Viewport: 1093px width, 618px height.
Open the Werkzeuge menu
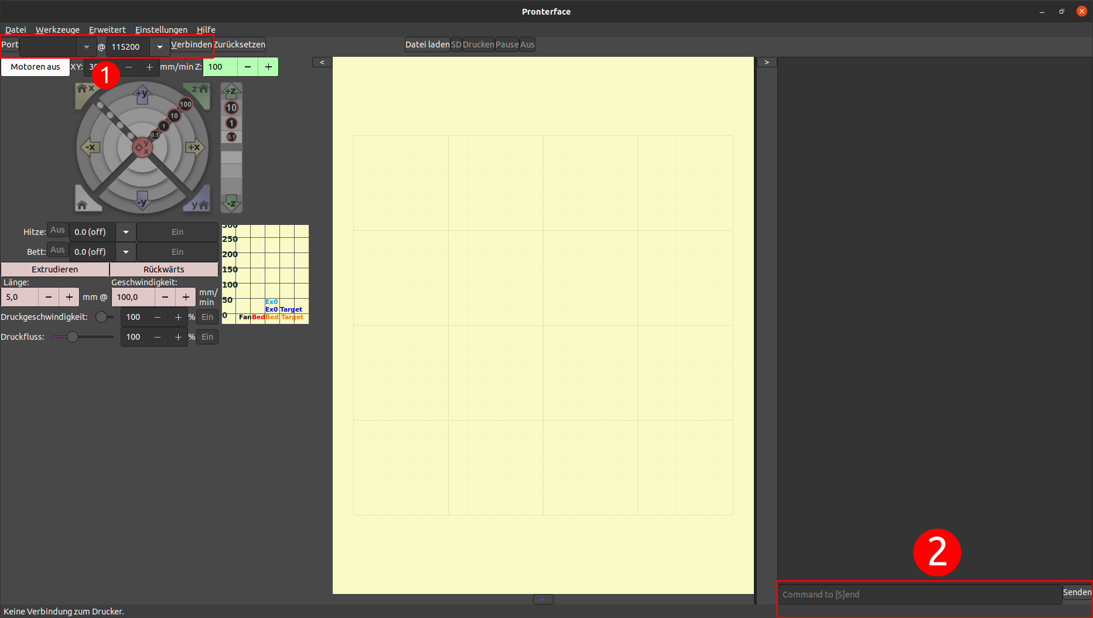point(57,30)
